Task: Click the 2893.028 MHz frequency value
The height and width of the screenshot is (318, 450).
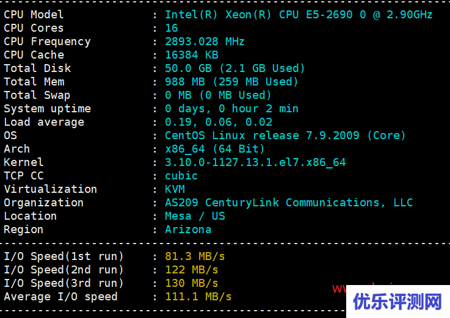Action: pos(205,42)
